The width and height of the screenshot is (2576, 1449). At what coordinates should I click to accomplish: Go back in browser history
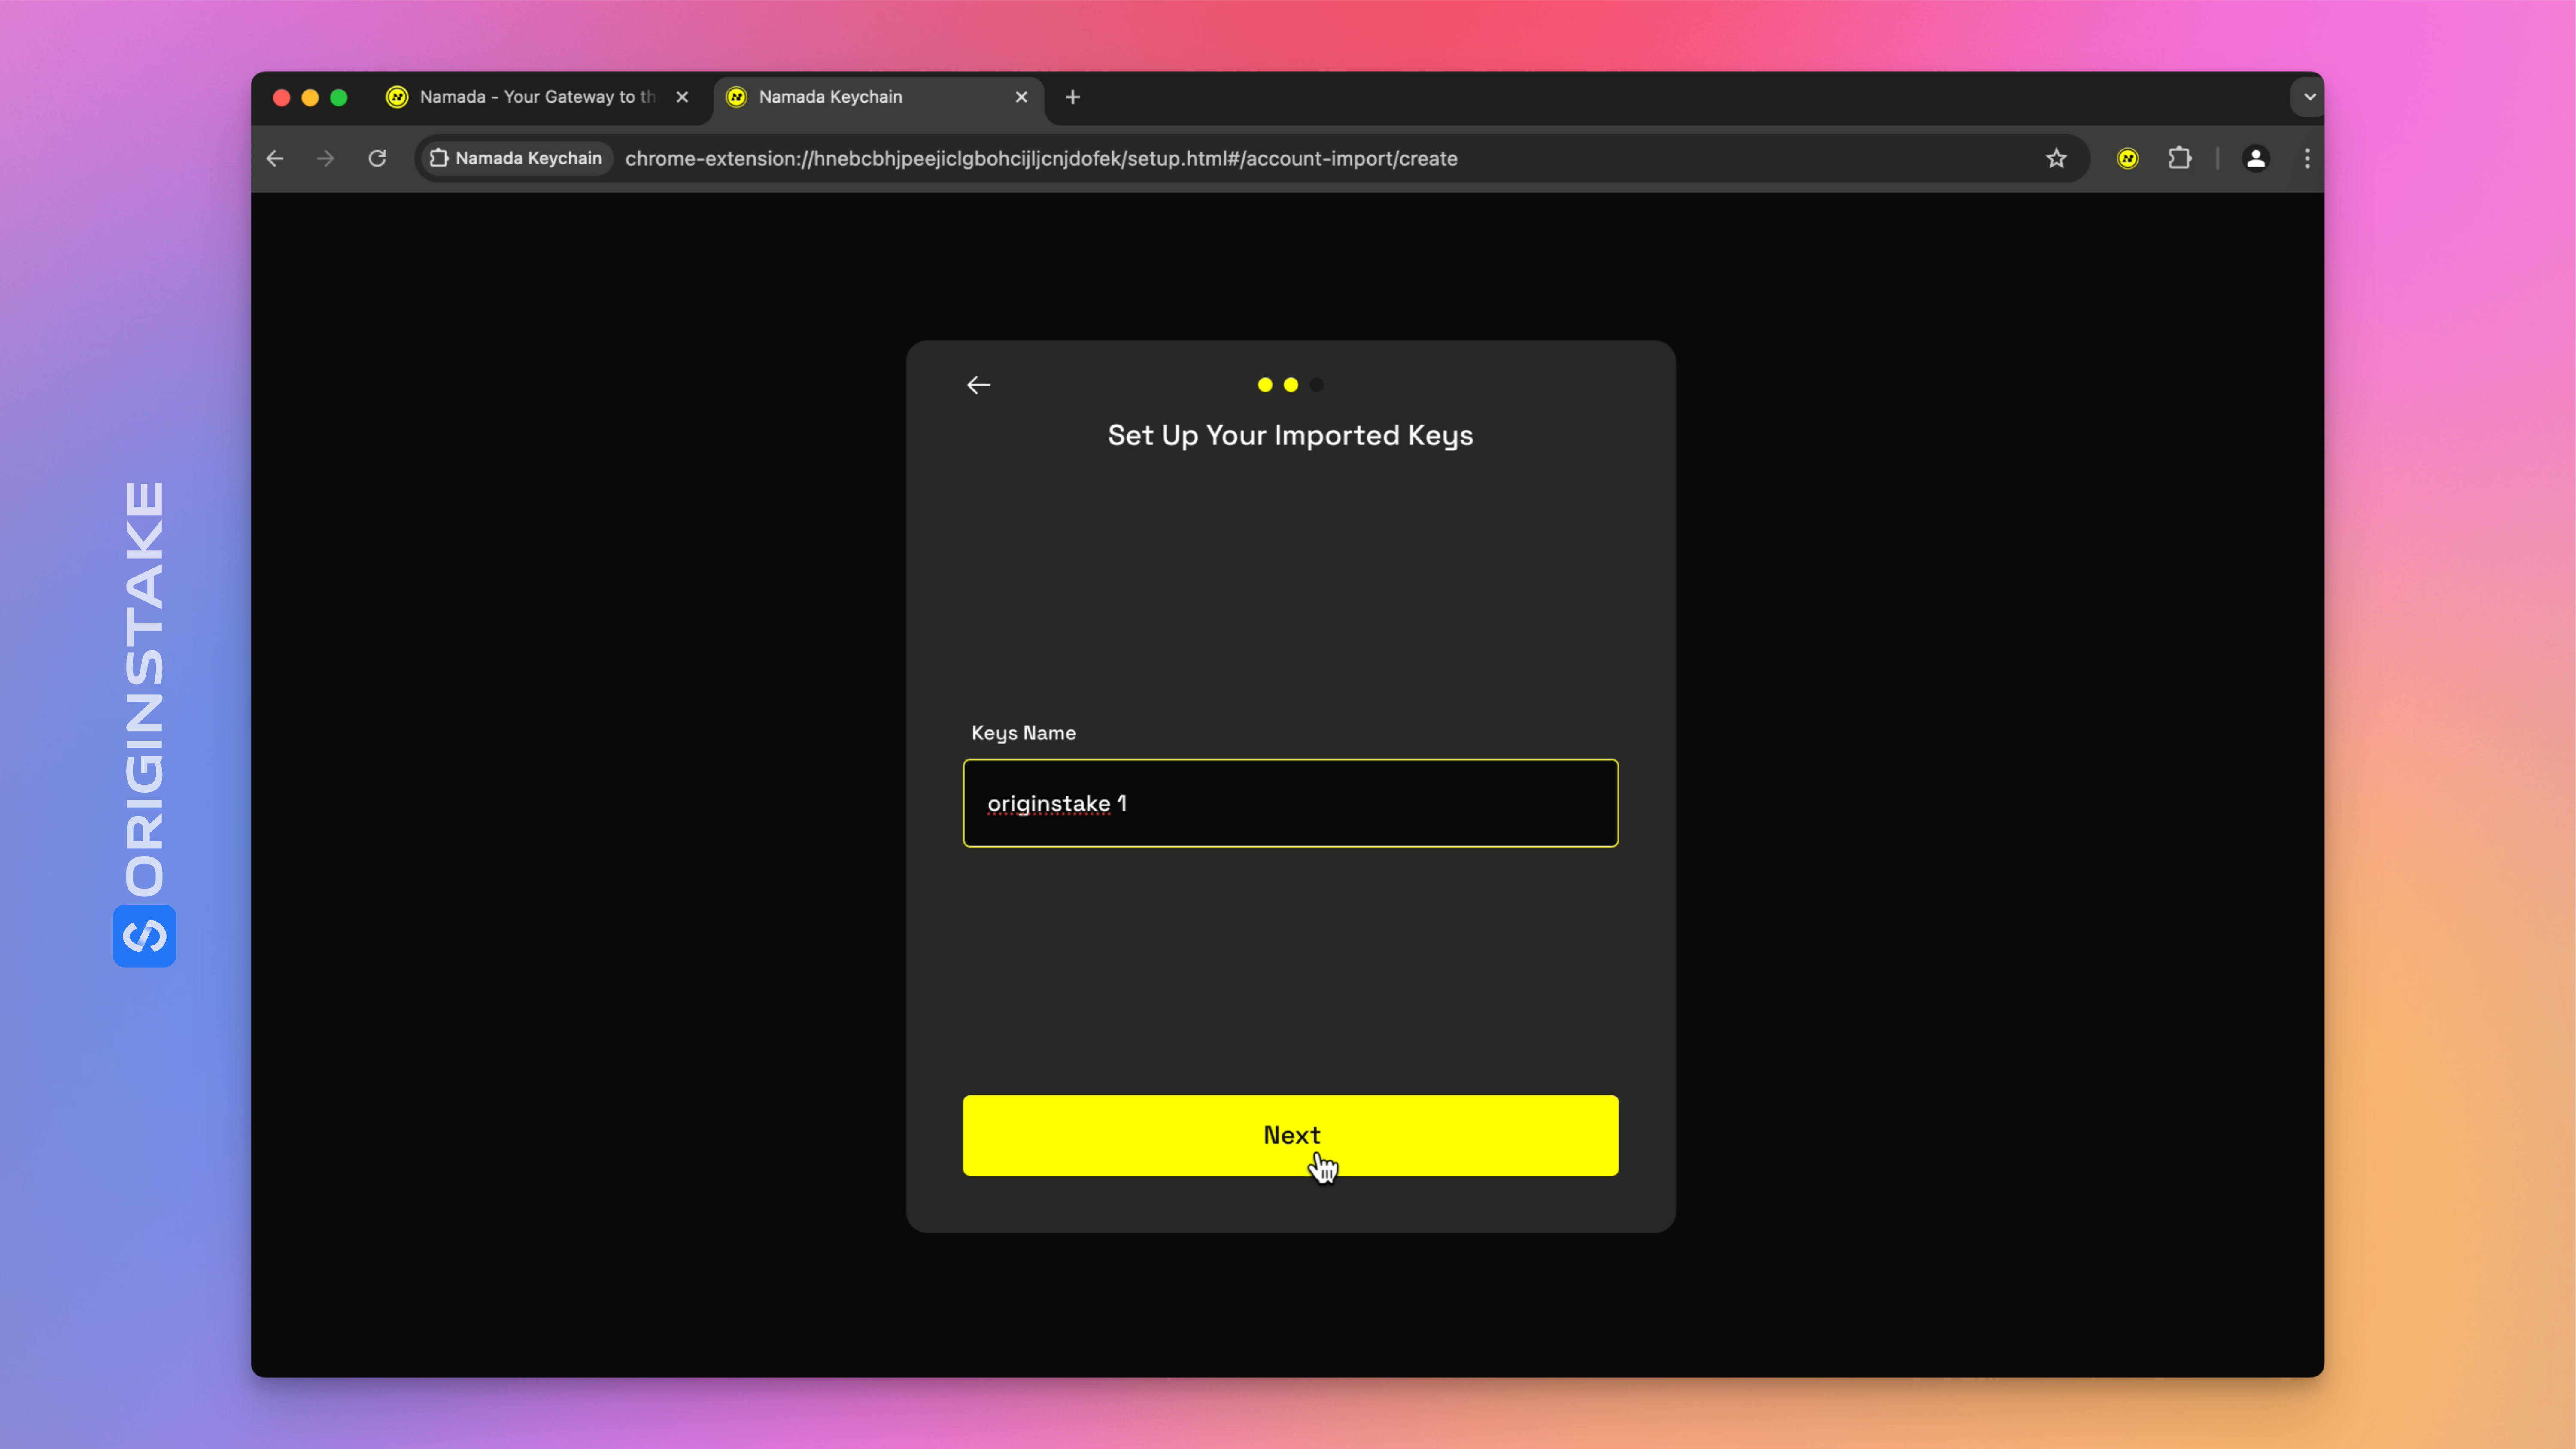pos(275,158)
